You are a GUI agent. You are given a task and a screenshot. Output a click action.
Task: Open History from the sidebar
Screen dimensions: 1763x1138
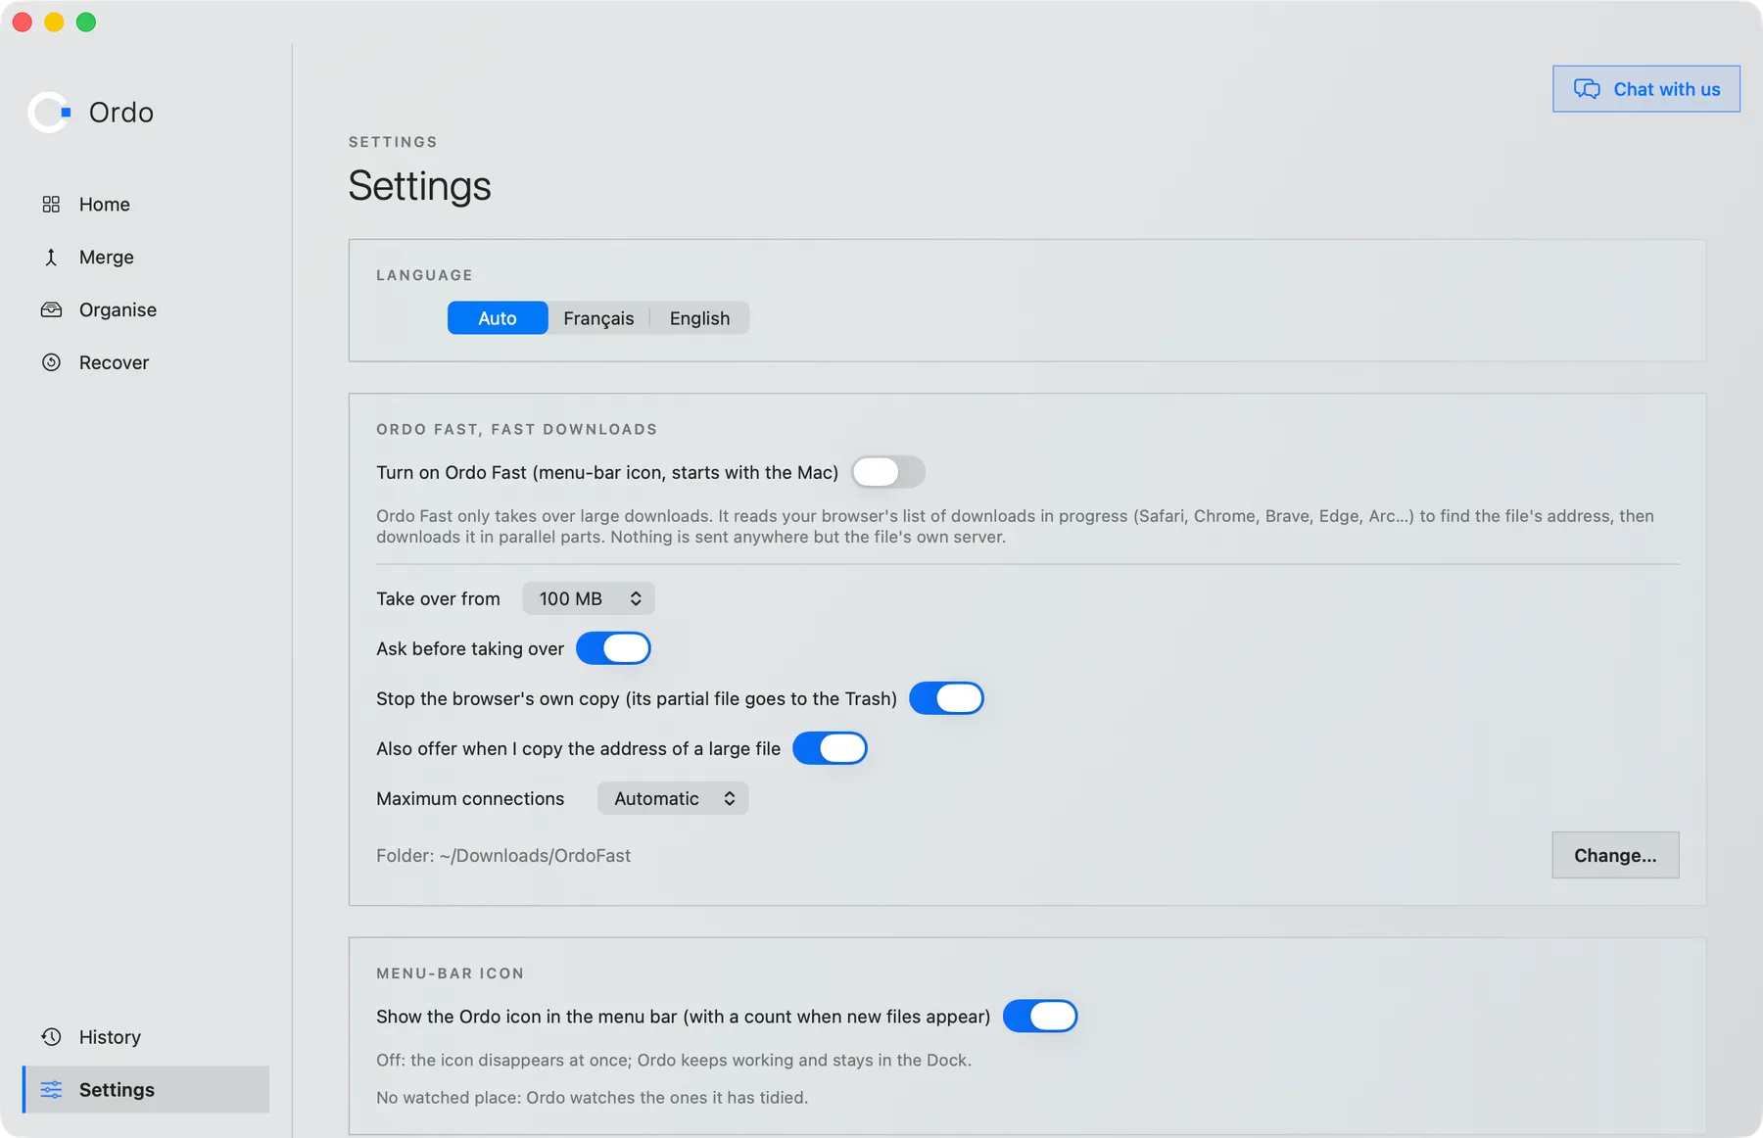click(146, 1037)
